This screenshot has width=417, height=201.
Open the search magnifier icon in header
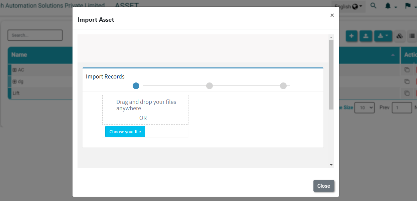coord(374,6)
